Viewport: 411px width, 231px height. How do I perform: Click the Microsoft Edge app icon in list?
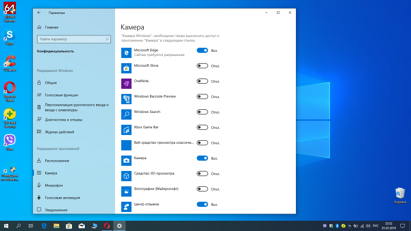(x=126, y=52)
